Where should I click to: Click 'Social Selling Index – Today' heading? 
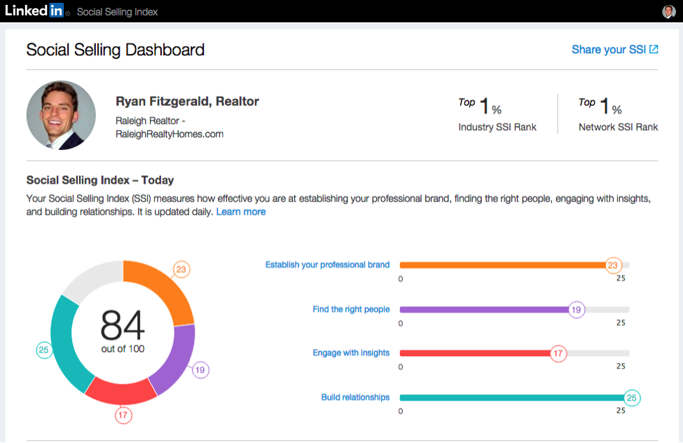pyautogui.click(x=100, y=180)
